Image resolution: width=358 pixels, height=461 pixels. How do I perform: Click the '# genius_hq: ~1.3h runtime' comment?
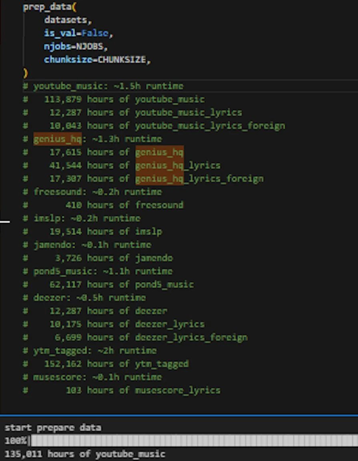point(92,139)
